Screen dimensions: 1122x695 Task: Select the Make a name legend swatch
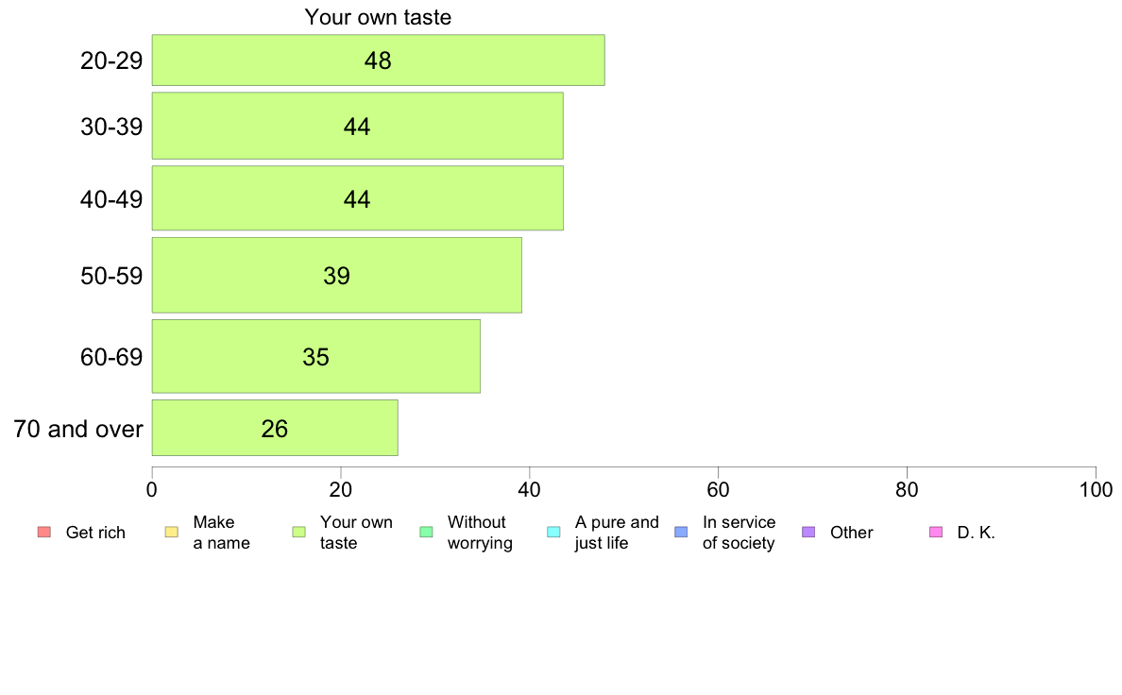pyautogui.click(x=172, y=532)
